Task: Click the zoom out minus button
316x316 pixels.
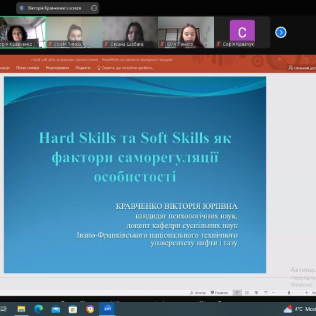Action: (x=273, y=293)
